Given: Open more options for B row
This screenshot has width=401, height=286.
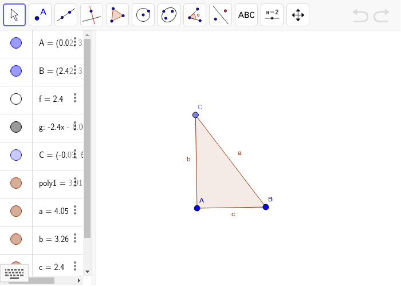Looking at the screenshot, I should click(75, 70).
